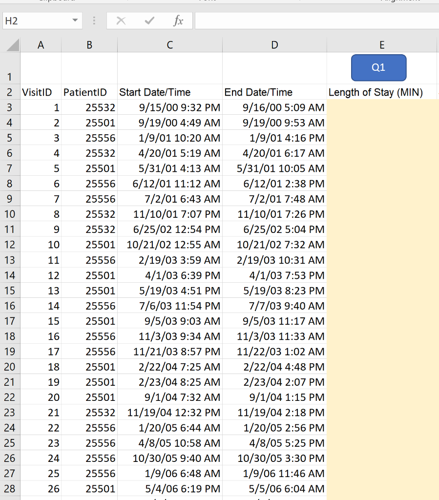This screenshot has width=439, height=500.
Task: Click row 28 header
Action: point(9,488)
